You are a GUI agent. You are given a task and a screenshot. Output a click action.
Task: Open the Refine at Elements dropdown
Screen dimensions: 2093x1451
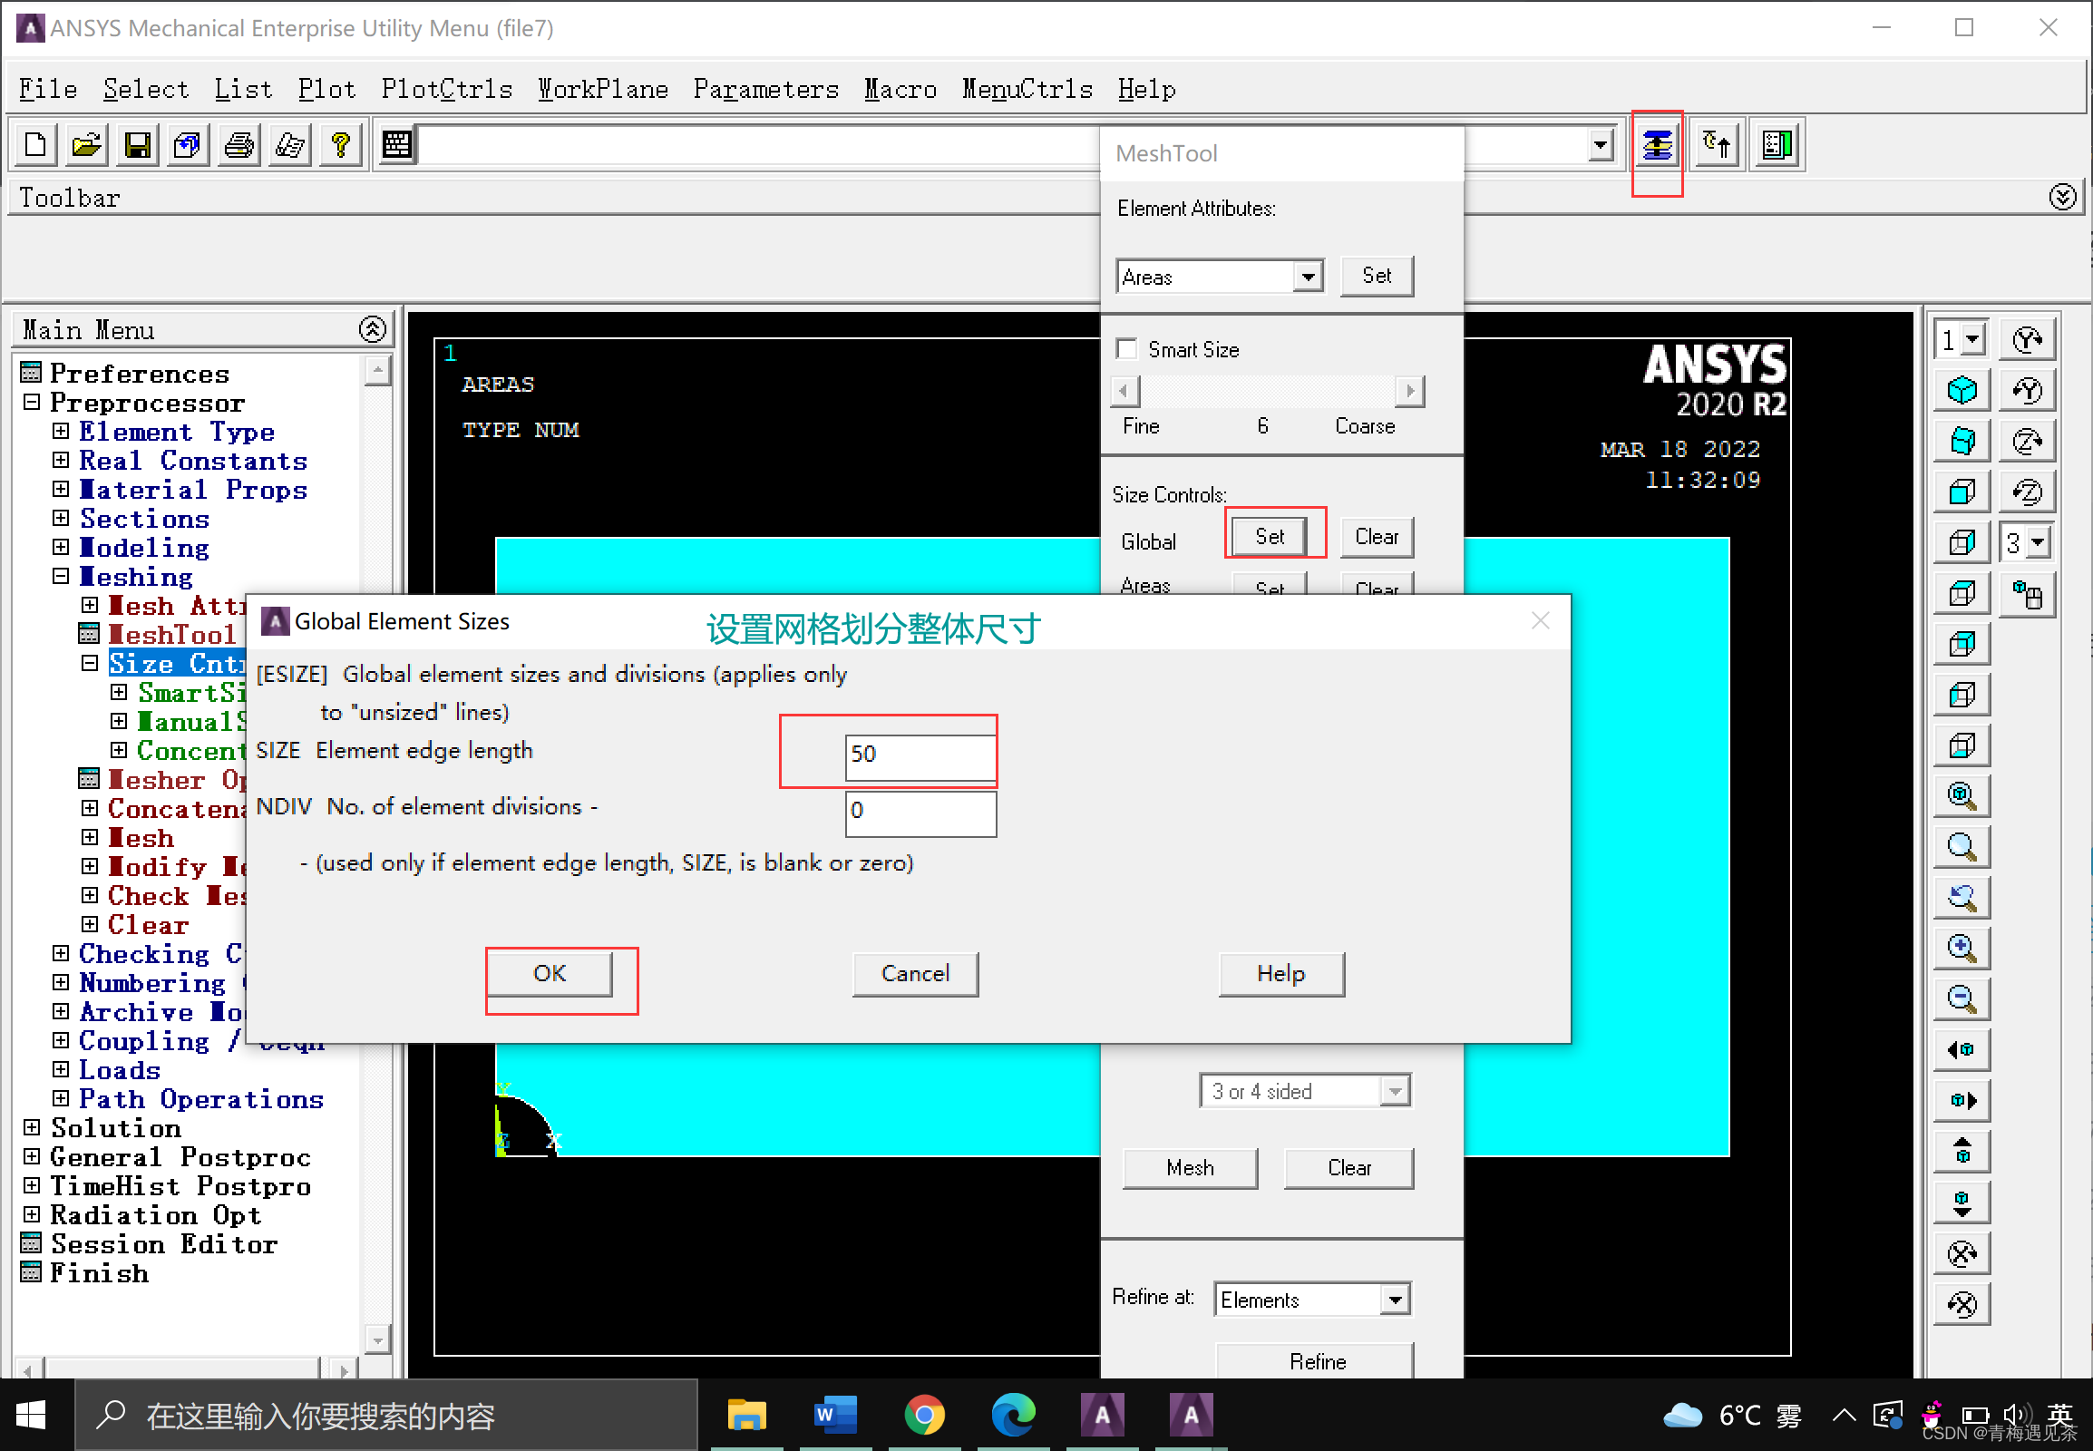(1395, 1300)
